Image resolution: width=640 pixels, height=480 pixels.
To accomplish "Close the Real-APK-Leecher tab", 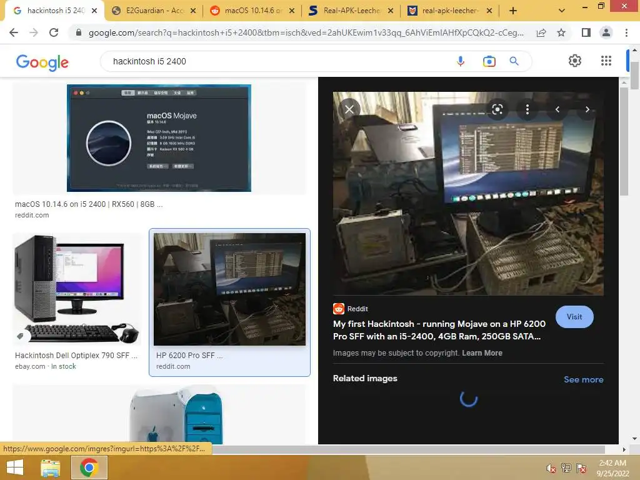I will [x=391, y=11].
